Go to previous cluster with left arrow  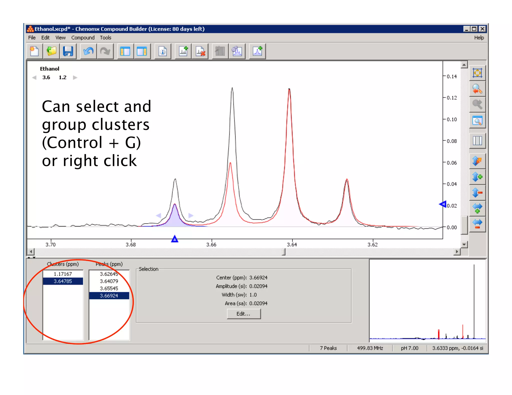coord(34,78)
